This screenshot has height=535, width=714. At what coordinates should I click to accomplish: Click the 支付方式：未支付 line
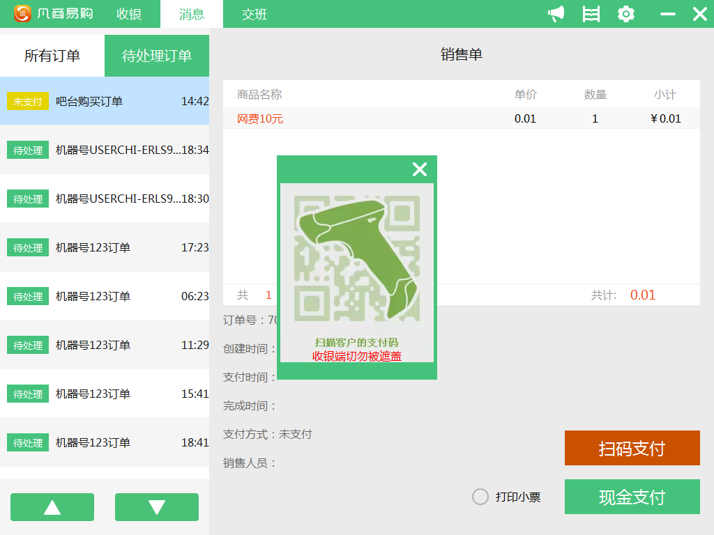click(x=267, y=434)
